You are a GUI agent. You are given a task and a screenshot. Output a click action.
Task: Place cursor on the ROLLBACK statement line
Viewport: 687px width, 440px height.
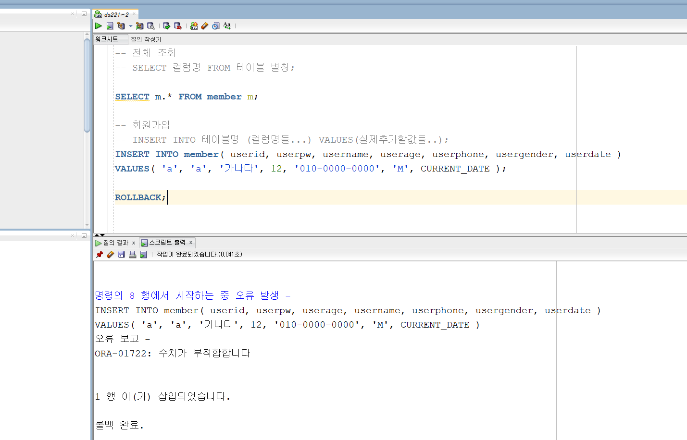click(x=140, y=197)
